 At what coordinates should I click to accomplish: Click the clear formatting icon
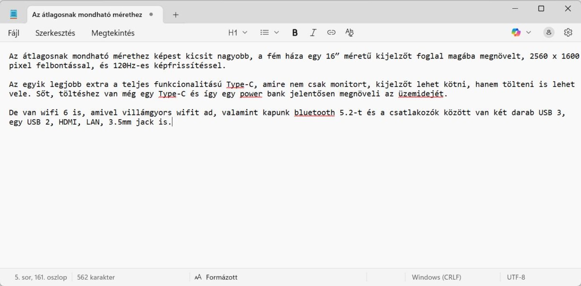click(x=350, y=32)
